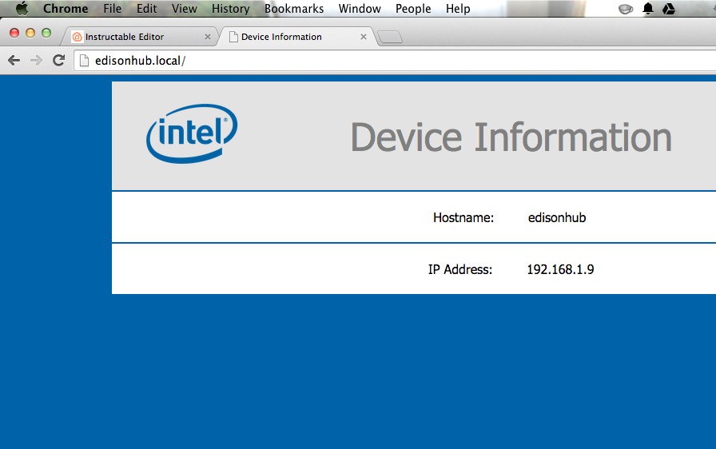Click the page info icon in address bar
The width and height of the screenshot is (716, 449).
click(x=84, y=60)
